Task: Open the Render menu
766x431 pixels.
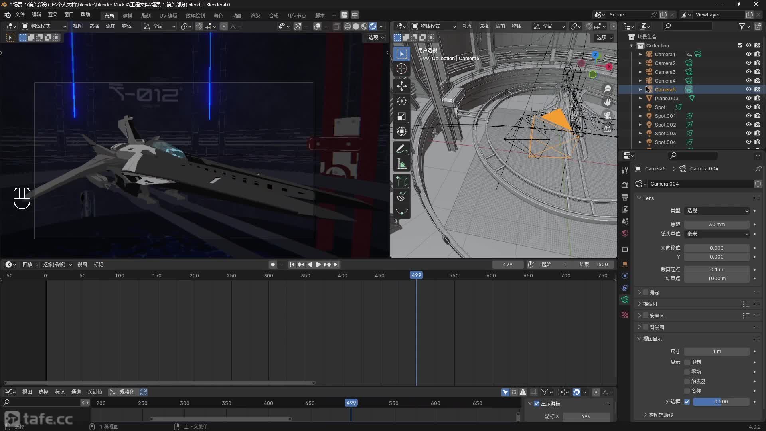Action: pyautogui.click(x=53, y=15)
